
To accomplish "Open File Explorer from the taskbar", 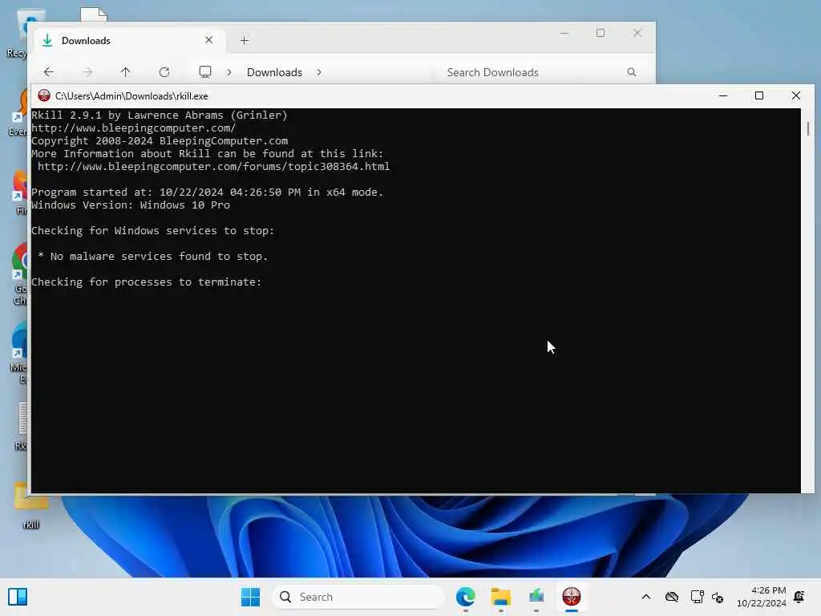I will (x=500, y=597).
